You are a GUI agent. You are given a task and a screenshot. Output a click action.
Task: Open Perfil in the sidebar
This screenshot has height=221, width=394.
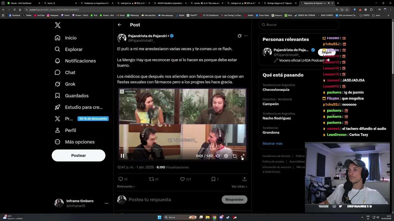click(65, 130)
